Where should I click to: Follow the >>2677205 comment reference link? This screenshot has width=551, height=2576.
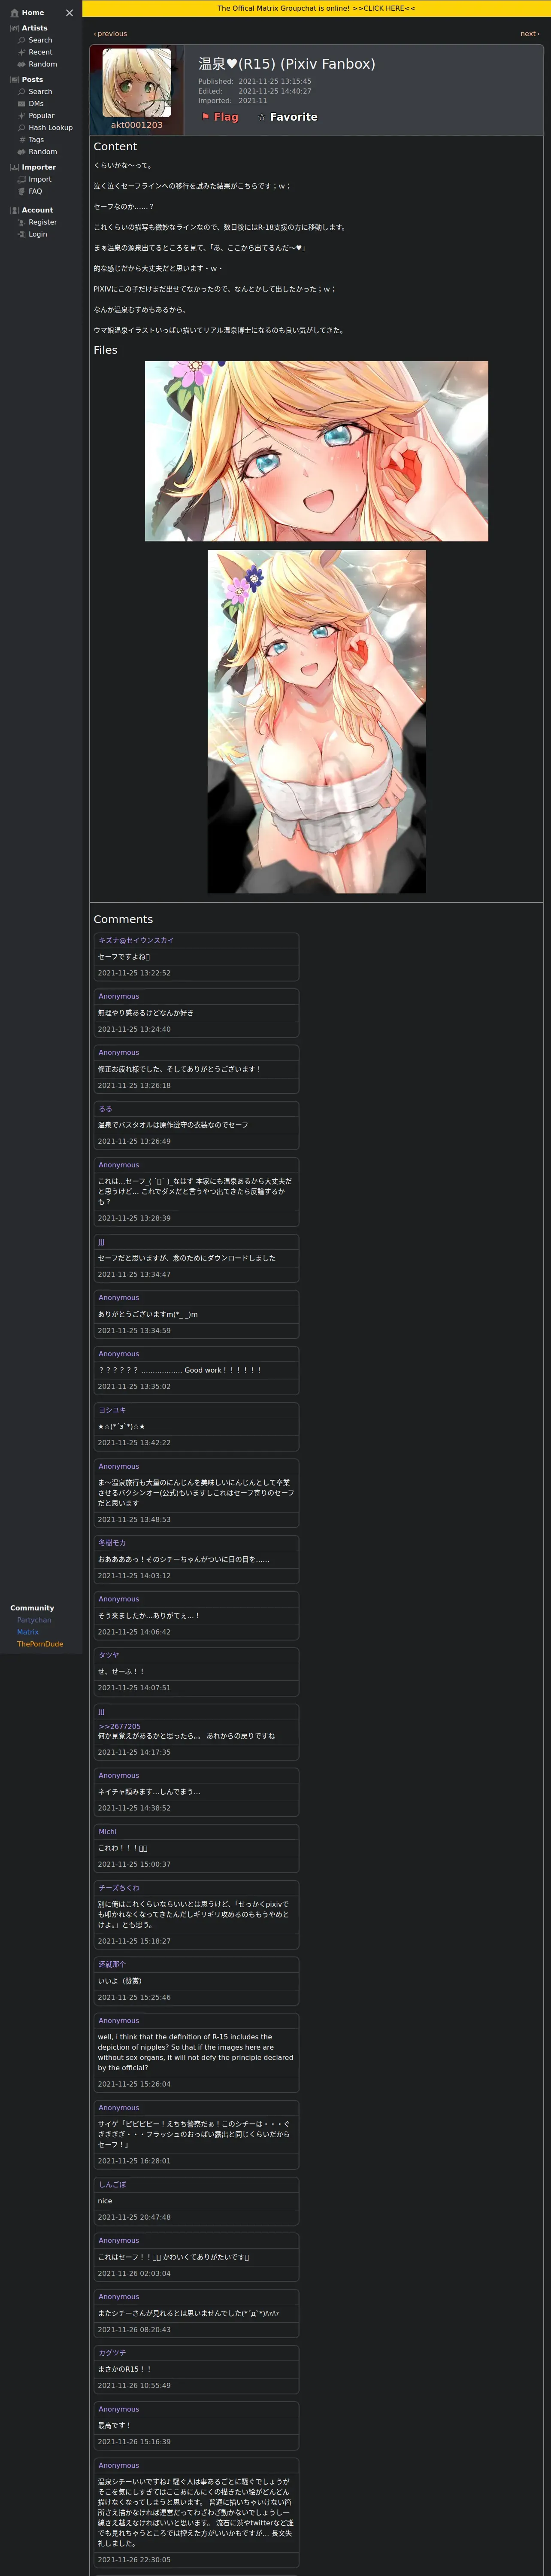click(x=119, y=1726)
